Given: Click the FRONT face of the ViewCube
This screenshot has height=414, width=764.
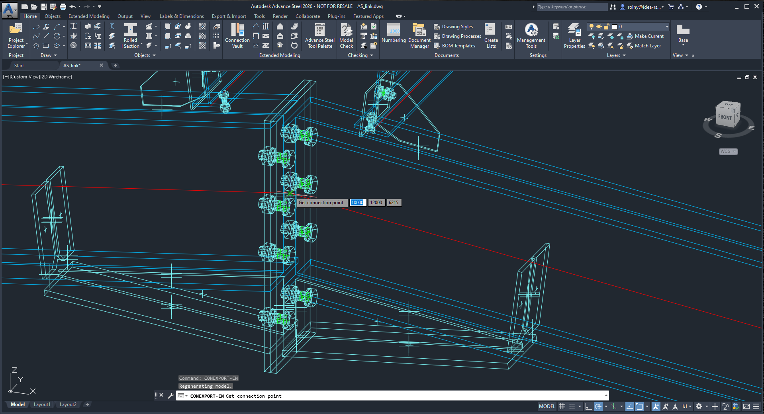Looking at the screenshot, I should click(x=725, y=117).
